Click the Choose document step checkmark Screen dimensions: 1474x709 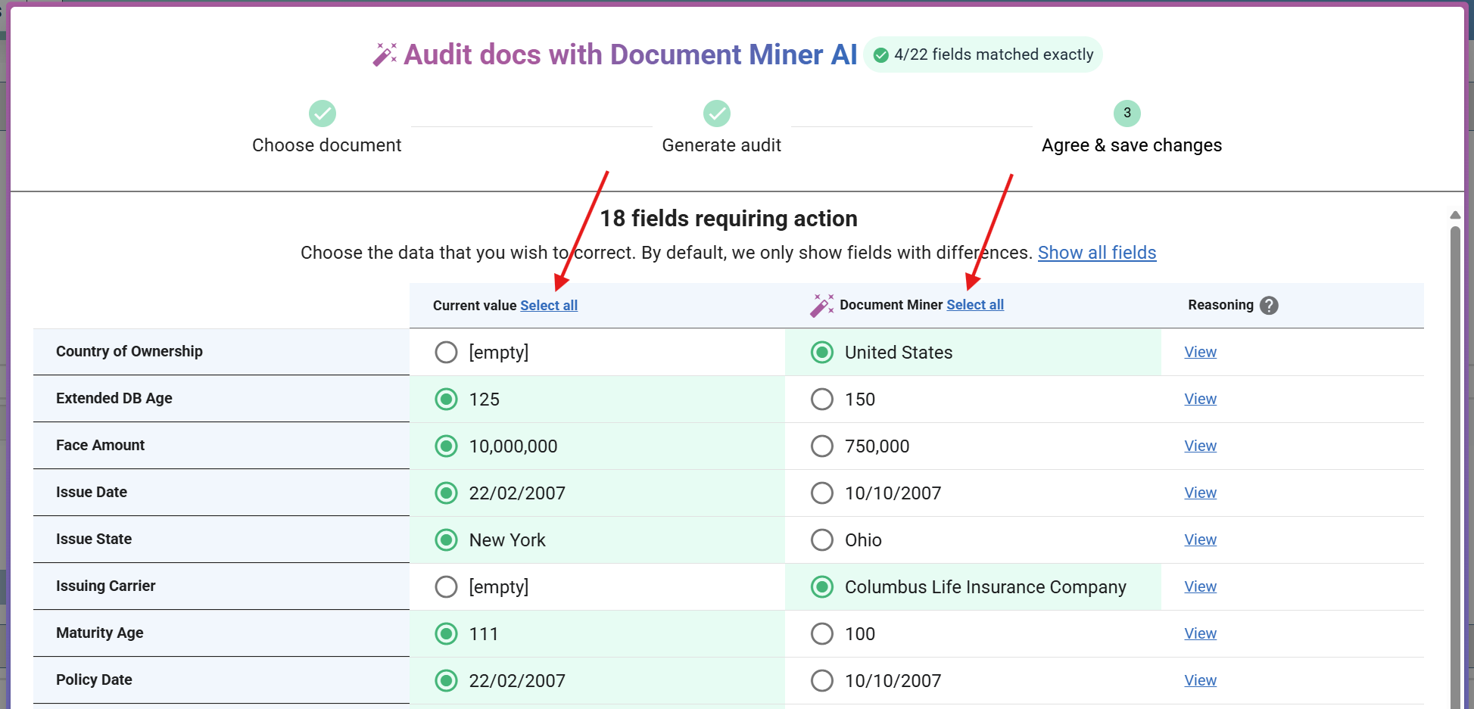coord(323,114)
